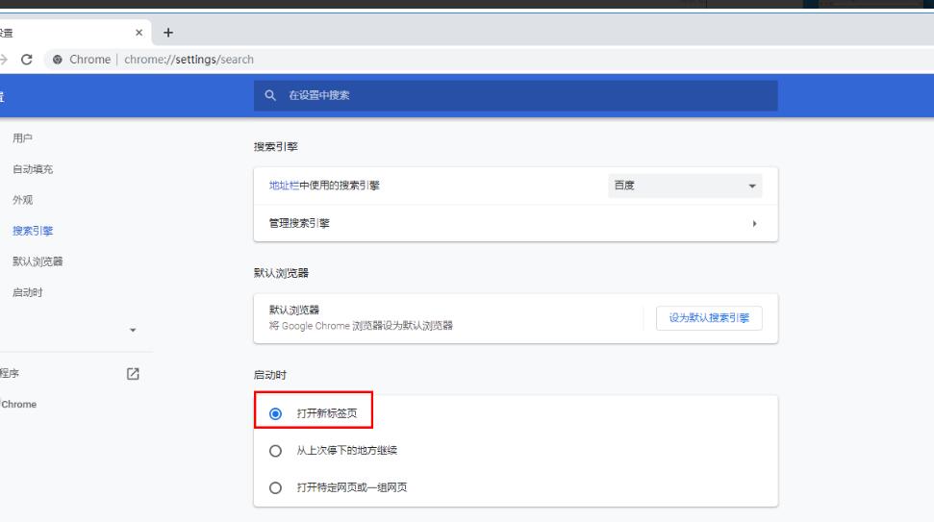Select the 打开新标签页 radio button
The height and width of the screenshot is (522, 934).
[276, 413]
